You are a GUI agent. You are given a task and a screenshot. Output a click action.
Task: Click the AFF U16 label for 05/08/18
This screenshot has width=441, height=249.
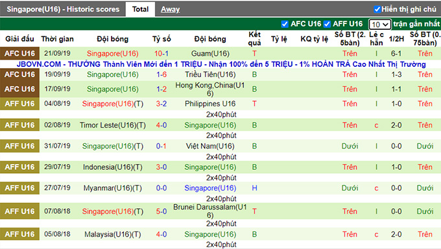point(19,234)
